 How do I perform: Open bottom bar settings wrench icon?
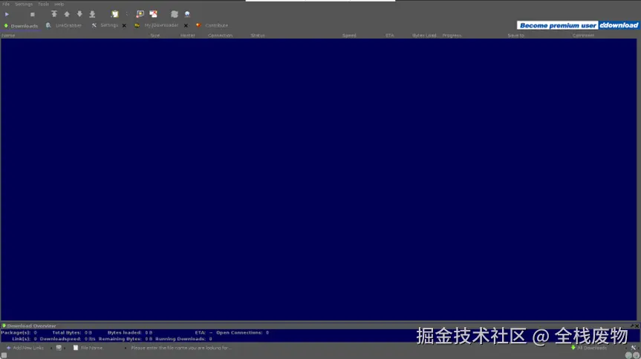tap(634, 348)
